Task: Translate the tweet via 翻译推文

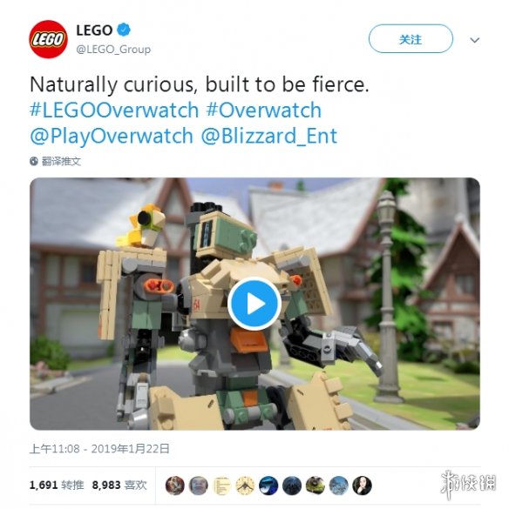Action: tap(61, 161)
